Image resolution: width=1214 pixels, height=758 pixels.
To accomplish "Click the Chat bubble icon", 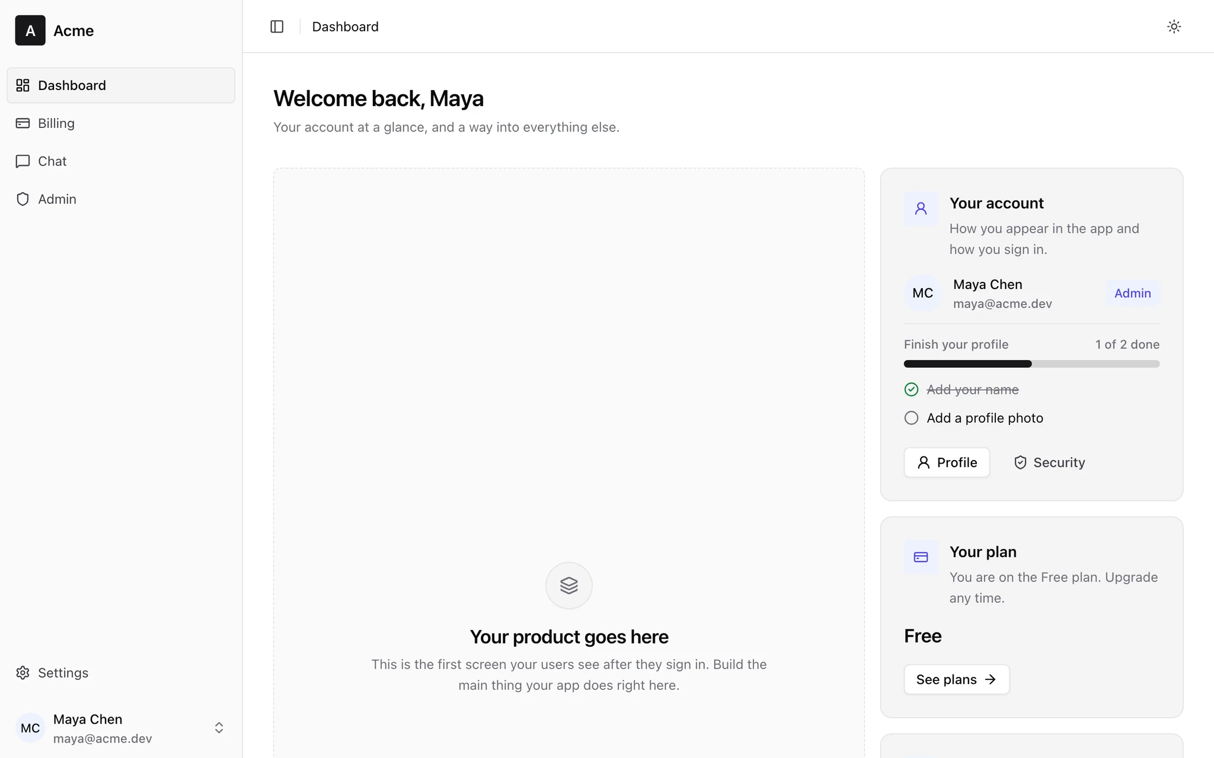I will coord(23,161).
